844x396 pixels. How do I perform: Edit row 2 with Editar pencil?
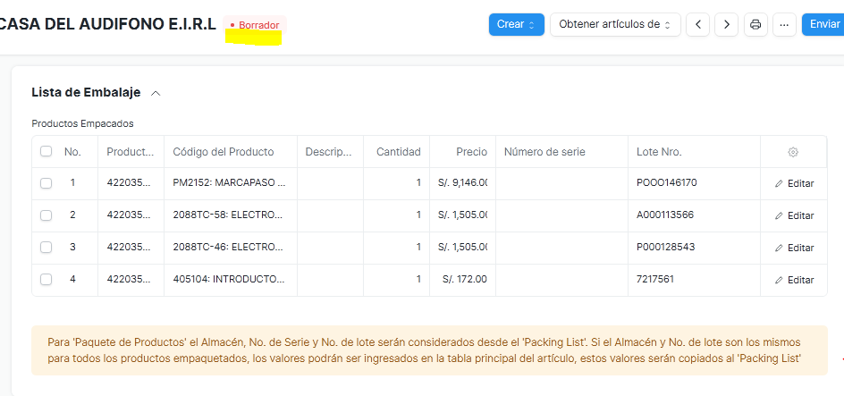click(x=794, y=215)
